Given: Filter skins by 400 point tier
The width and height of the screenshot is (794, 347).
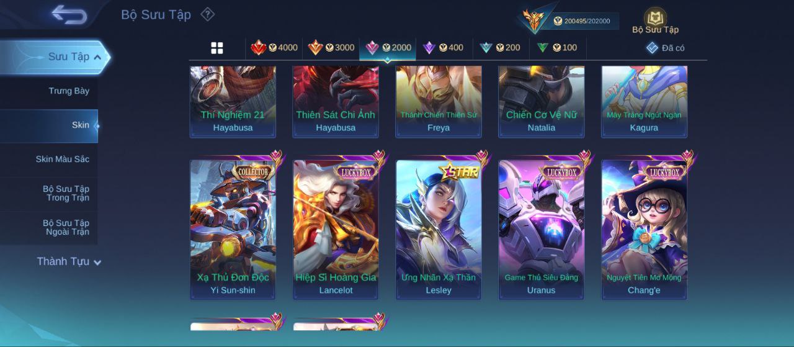Looking at the screenshot, I should [443, 48].
